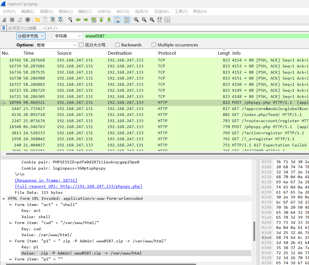Click the Full request URI phpspy.php link
Viewport: 309px width, 265px height.
click(x=78, y=186)
